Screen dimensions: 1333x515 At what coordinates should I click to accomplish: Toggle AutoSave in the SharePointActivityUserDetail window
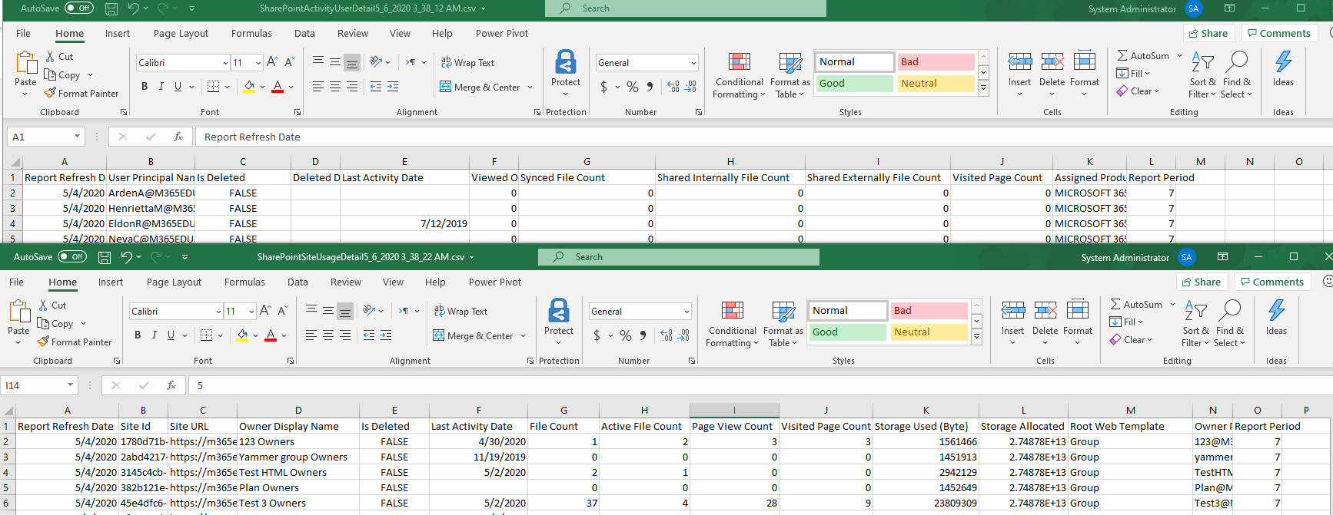79,8
